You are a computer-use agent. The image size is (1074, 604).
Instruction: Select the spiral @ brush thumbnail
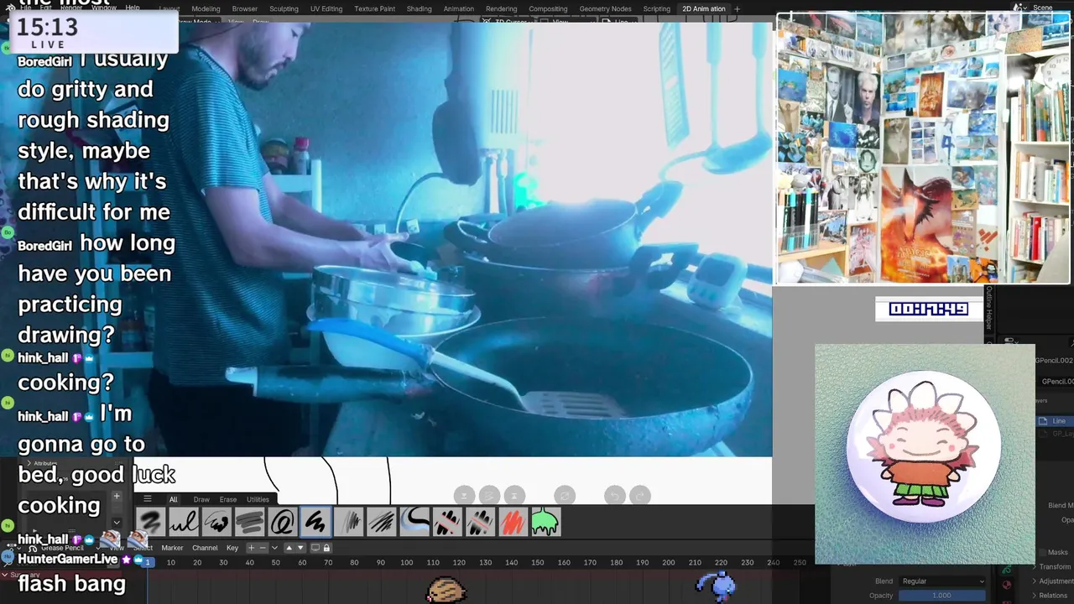(x=283, y=522)
